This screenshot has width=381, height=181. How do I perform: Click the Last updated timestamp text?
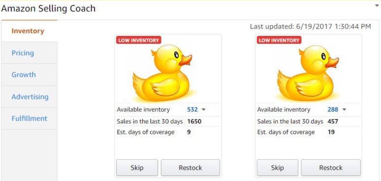click(x=311, y=26)
